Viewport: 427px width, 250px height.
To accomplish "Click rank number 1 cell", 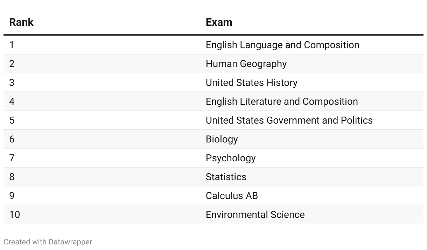I will point(12,45).
